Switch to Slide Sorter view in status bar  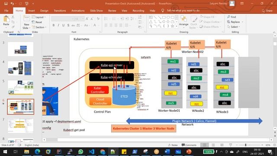click(213, 145)
